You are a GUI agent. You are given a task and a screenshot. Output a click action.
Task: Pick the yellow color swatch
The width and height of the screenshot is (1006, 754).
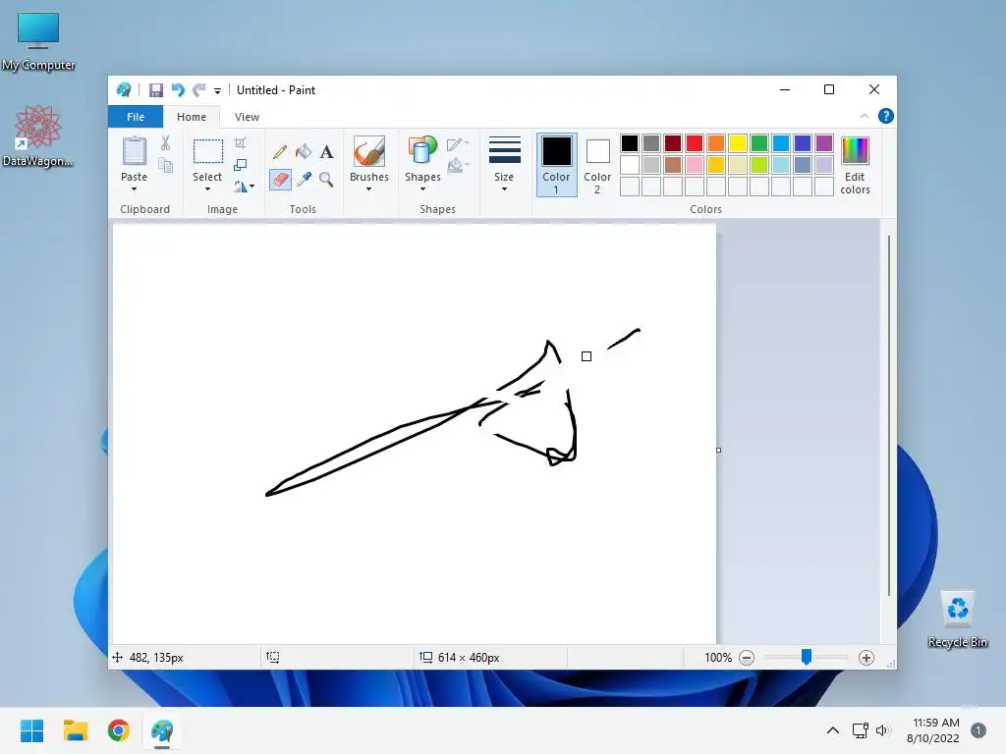tap(737, 143)
